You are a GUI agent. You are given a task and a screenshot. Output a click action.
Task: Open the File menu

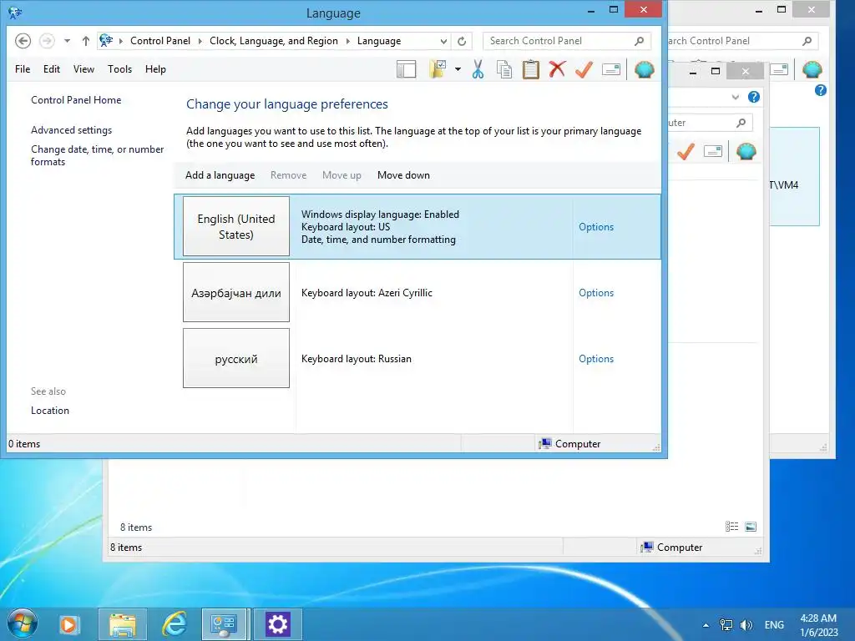(x=23, y=69)
